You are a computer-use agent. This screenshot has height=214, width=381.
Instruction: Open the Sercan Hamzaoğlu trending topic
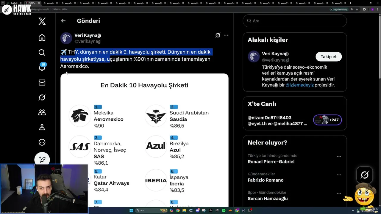coord(268,199)
